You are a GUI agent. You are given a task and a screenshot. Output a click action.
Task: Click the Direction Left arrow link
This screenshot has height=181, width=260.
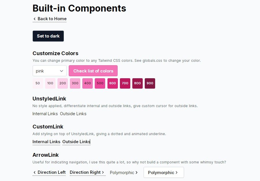point(51,172)
